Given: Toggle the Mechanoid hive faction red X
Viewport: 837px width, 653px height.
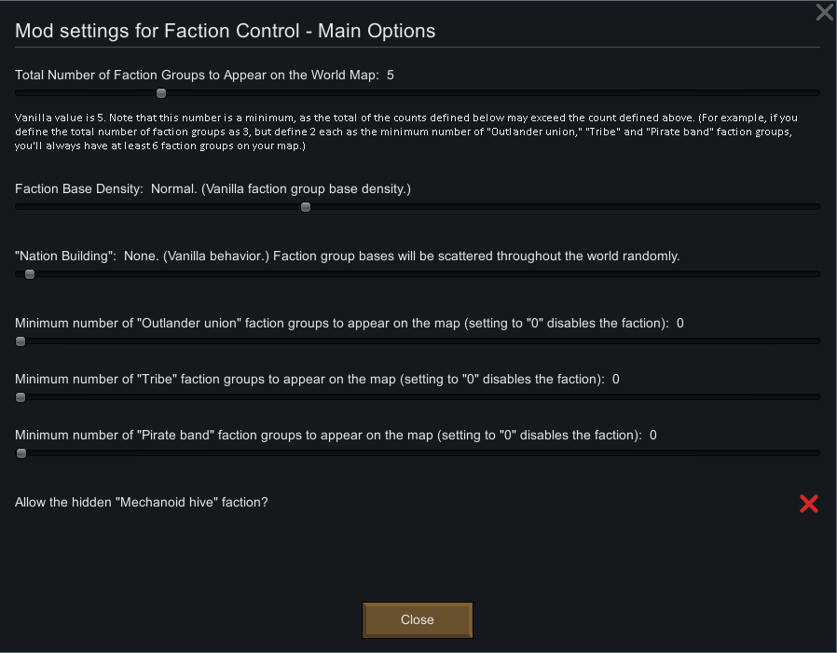Looking at the screenshot, I should 808,504.
